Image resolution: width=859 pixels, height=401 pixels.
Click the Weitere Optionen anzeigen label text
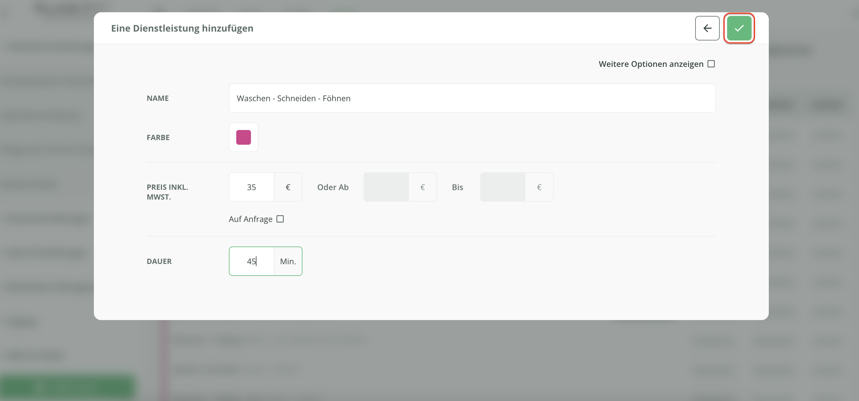point(651,64)
